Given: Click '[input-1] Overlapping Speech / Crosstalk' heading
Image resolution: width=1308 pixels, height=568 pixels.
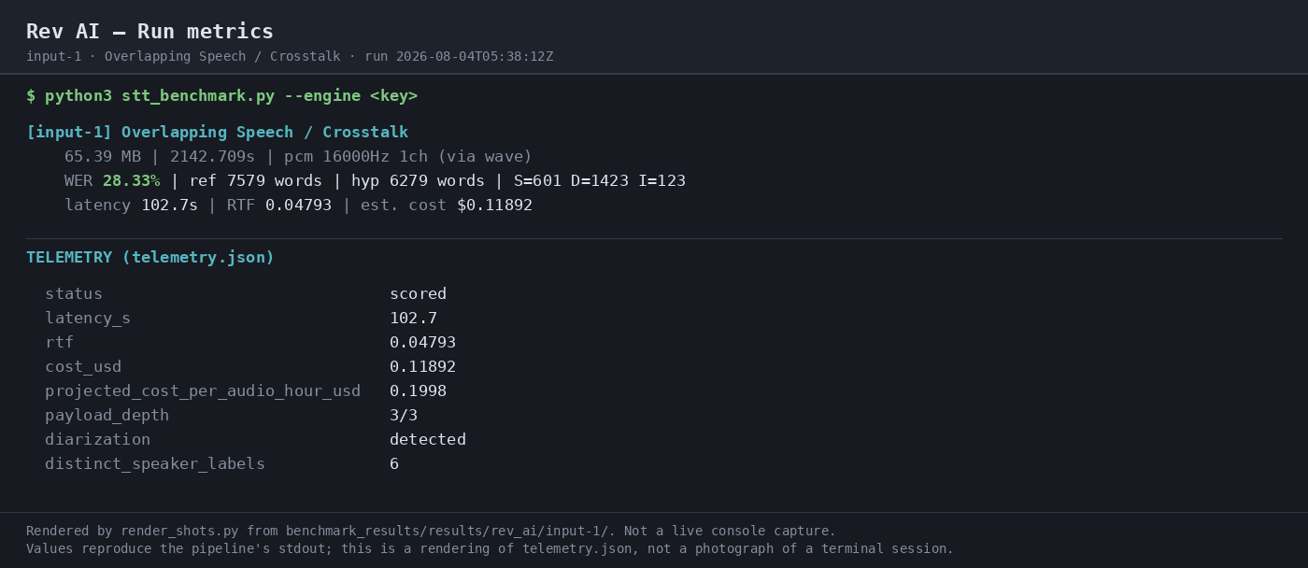Looking at the screenshot, I should point(217,133).
